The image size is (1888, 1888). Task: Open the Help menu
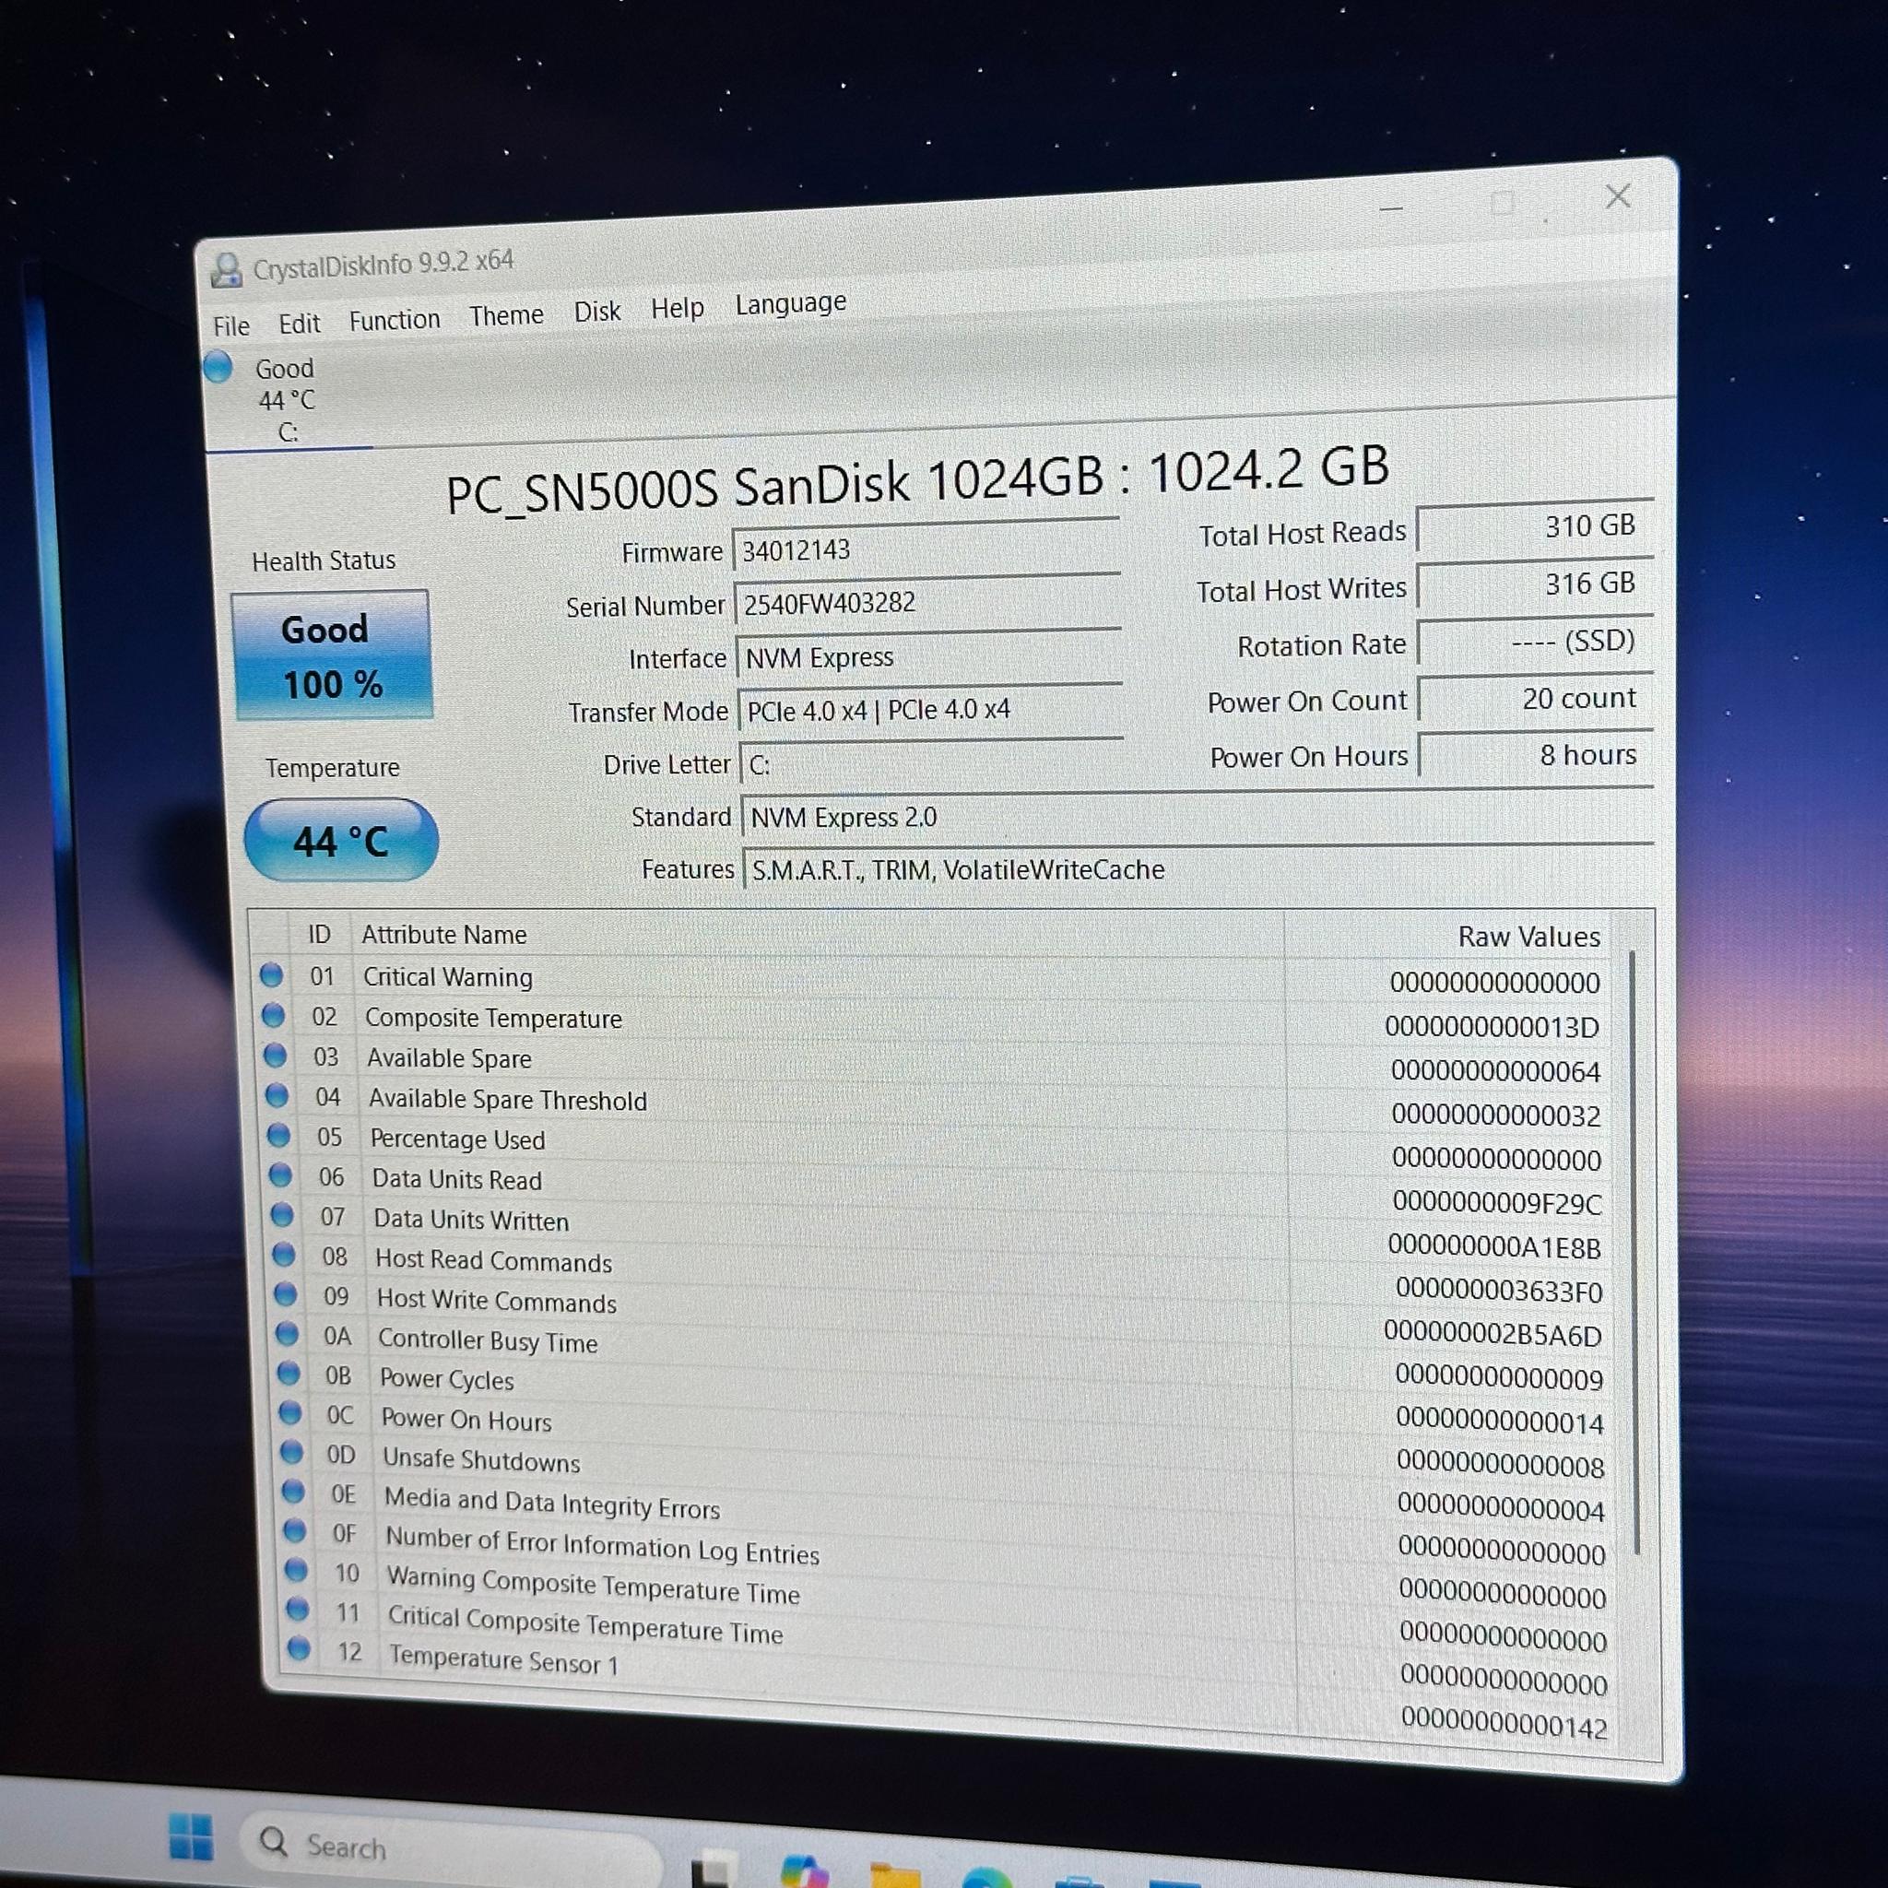tap(678, 309)
